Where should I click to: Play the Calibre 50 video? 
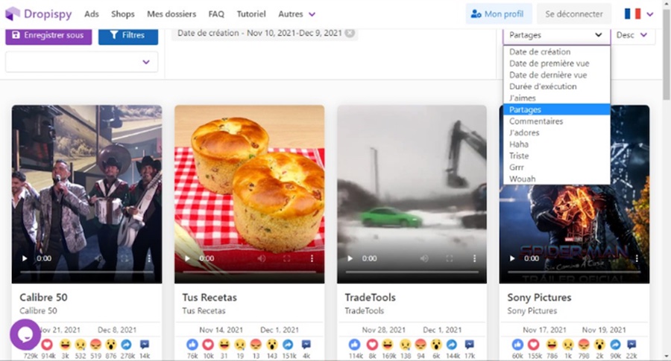coord(25,258)
